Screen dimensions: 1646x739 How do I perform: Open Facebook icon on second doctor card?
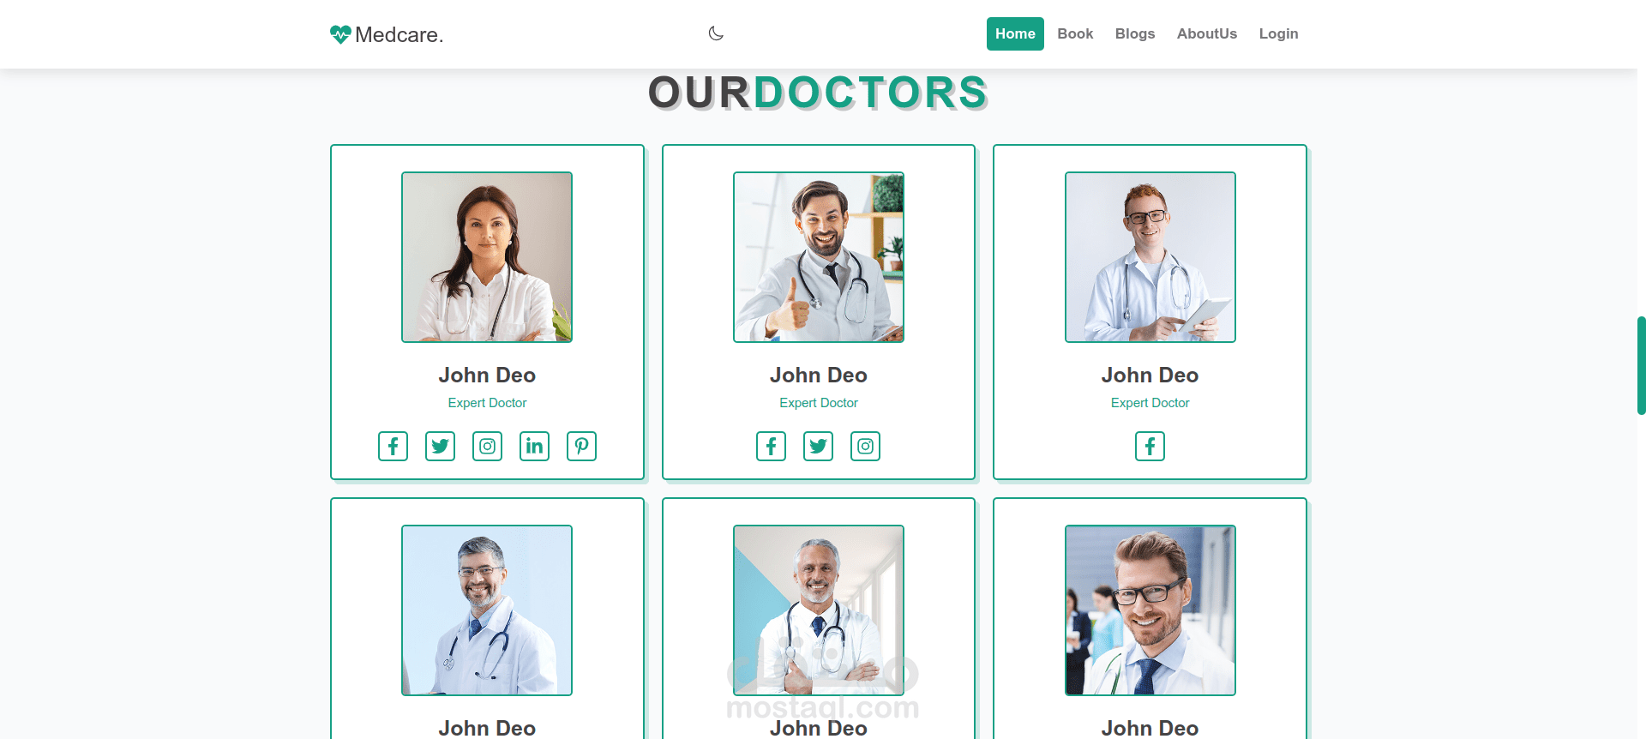(x=771, y=446)
